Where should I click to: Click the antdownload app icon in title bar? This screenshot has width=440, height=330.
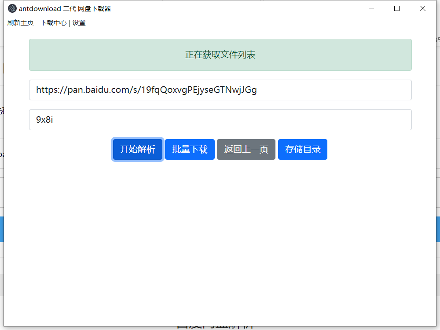click(x=12, y=8)
